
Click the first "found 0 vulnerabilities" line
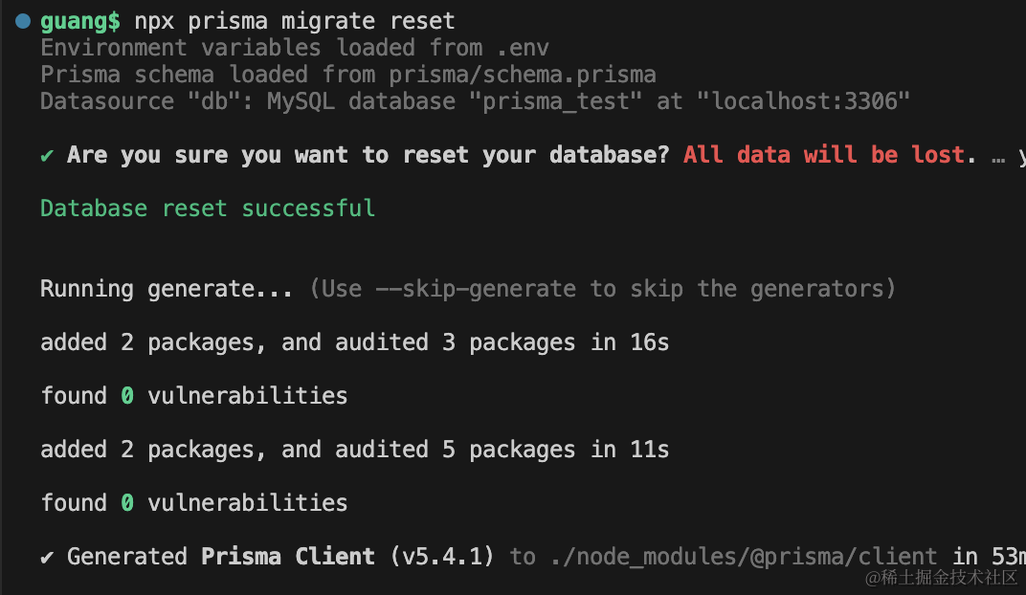click(x=193, y=396)
